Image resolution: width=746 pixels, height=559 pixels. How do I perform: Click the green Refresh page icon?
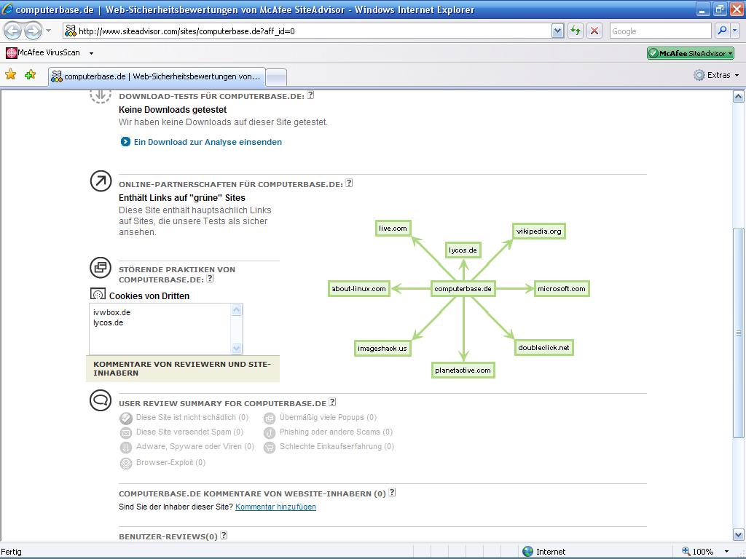pyautogui.click(x=576, y=31)
